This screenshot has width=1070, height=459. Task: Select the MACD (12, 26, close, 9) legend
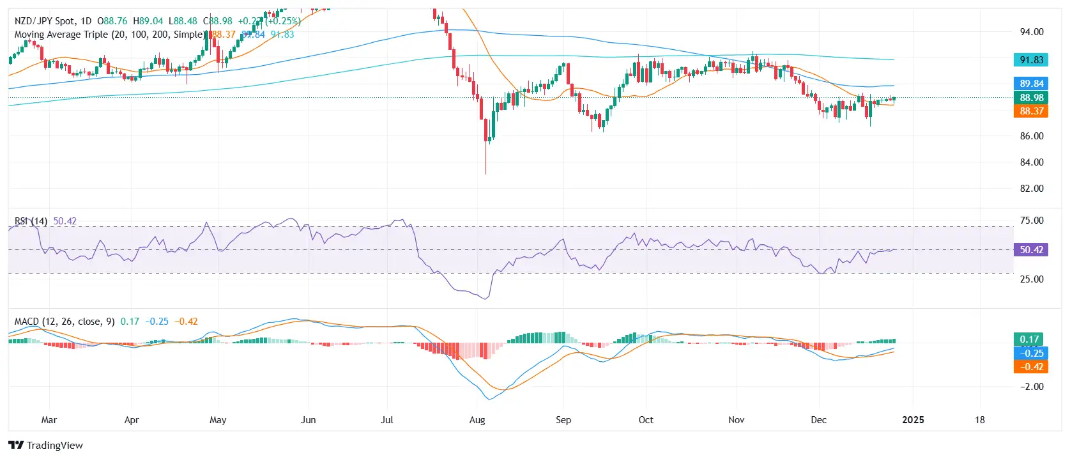coord(65,322)
